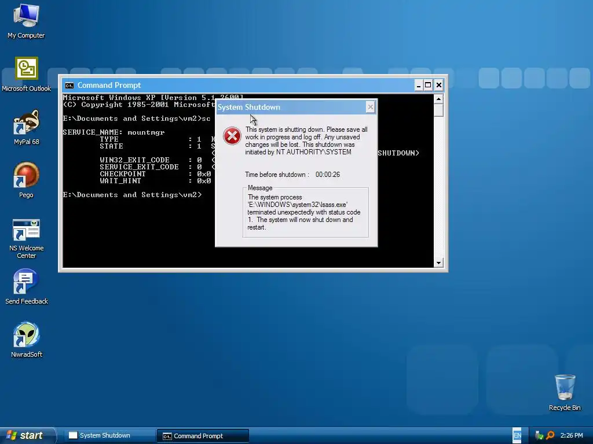Click the shutdown countdown 00:00:26
The image size is (593, 444).
[x=328, y=175]
